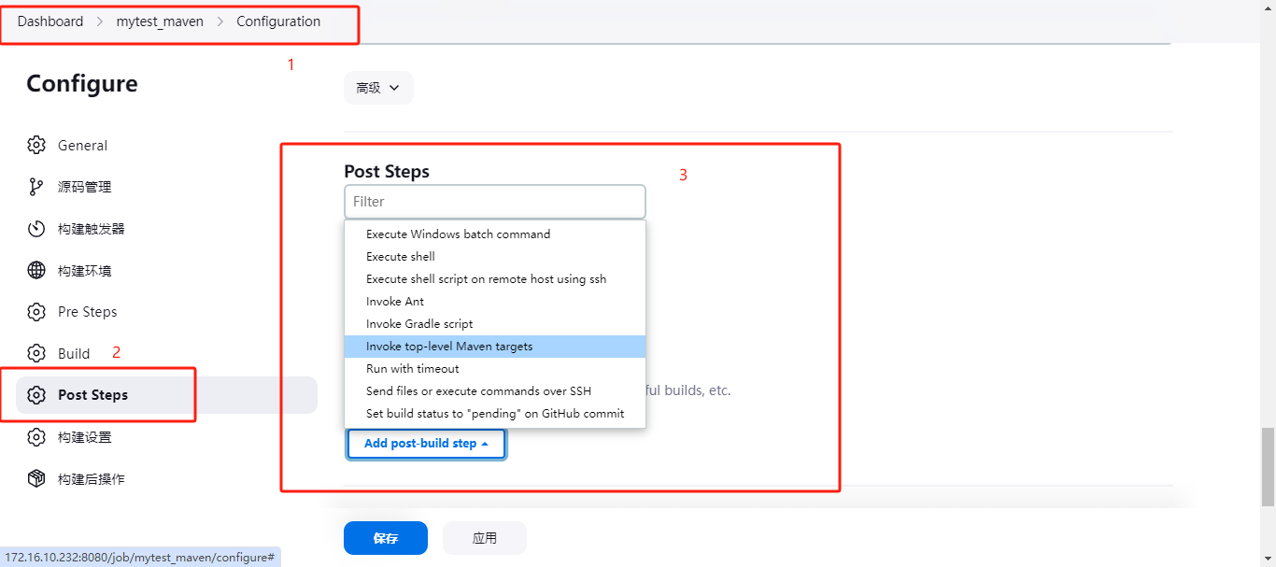The image size is (1276, 567).
Task: Go to mytest_maven breadcrumb link
Action: (x=160, y=21)
